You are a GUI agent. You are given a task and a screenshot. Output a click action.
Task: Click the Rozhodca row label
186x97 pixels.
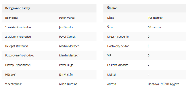[x=11, y=18]
